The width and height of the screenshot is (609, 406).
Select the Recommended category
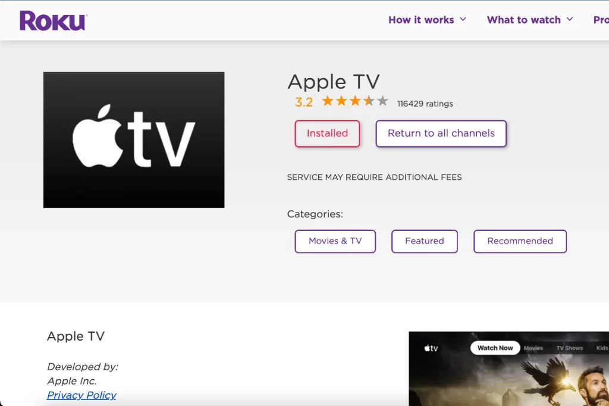point(520,241)
